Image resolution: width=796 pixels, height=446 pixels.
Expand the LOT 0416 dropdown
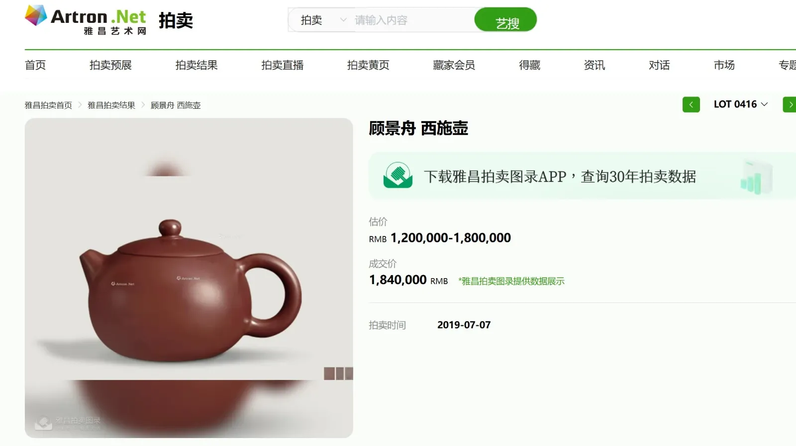coord(741,104)
